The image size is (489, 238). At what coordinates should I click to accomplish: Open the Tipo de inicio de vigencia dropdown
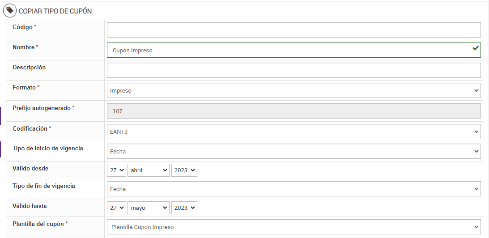tap(293, 151)
